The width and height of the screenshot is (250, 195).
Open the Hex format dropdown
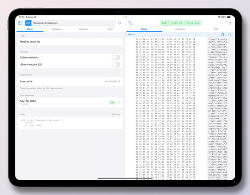pos(131,34)
